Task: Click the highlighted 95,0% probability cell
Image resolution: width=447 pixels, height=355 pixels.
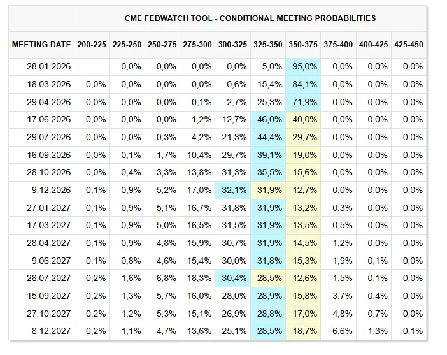Action: coord(304,67)
